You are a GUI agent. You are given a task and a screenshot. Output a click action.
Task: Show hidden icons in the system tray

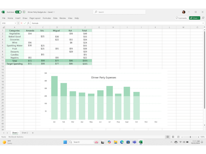(x=171, y=142)
